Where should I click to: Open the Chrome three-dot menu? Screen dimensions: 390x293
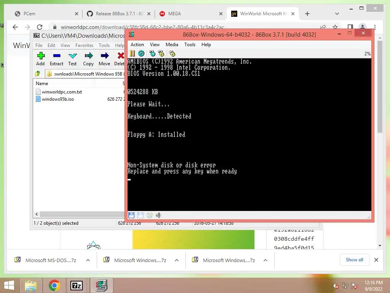click(x=375, y=27)
